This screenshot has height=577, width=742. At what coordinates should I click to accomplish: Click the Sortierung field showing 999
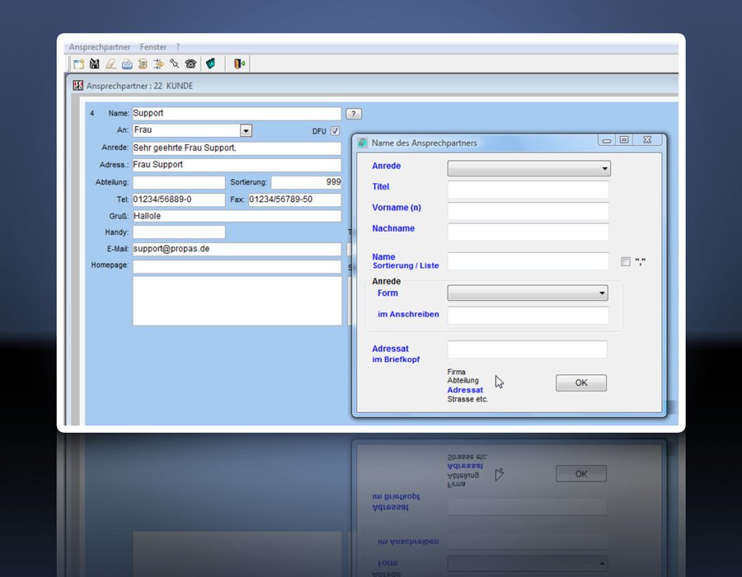point(306,182)
